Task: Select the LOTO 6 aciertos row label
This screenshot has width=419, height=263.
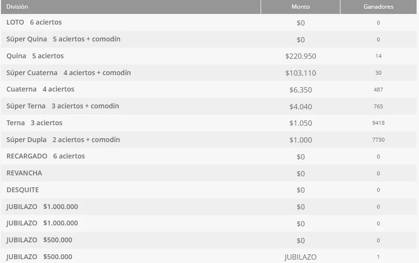Action: point(34,22)
